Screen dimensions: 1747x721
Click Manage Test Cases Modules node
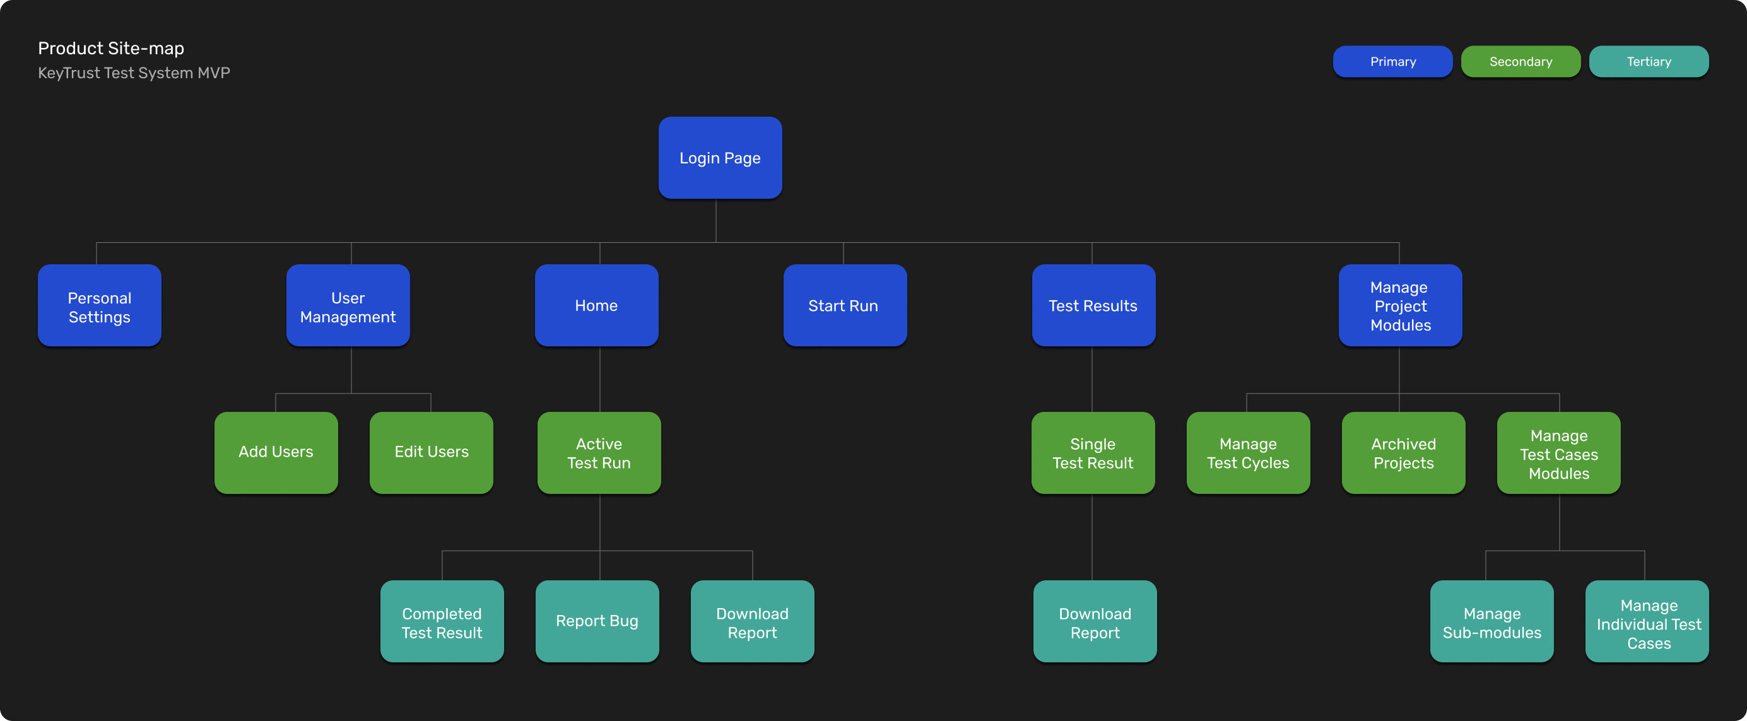pyautogui.click(x=1558, y=452)
